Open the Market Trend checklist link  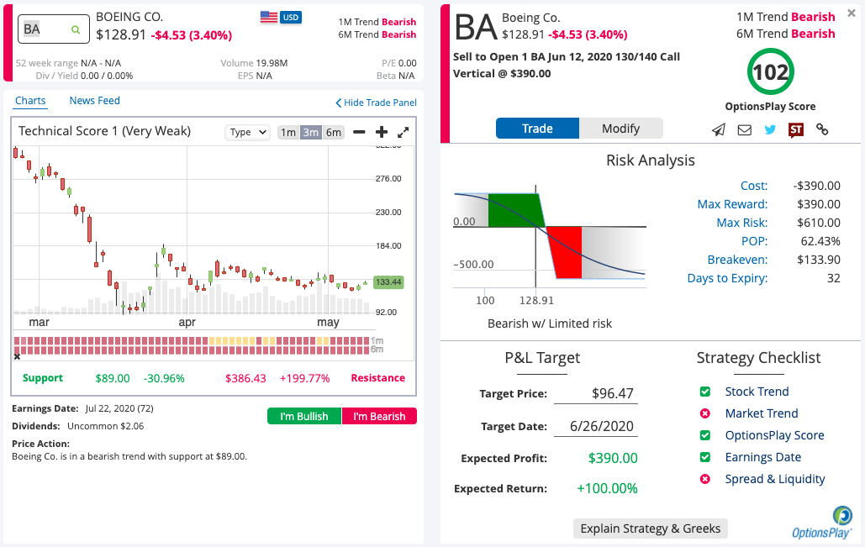(762, 413)
